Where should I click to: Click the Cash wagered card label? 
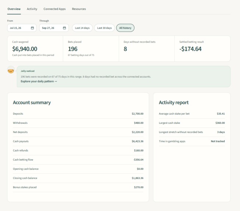pos(20,42)
